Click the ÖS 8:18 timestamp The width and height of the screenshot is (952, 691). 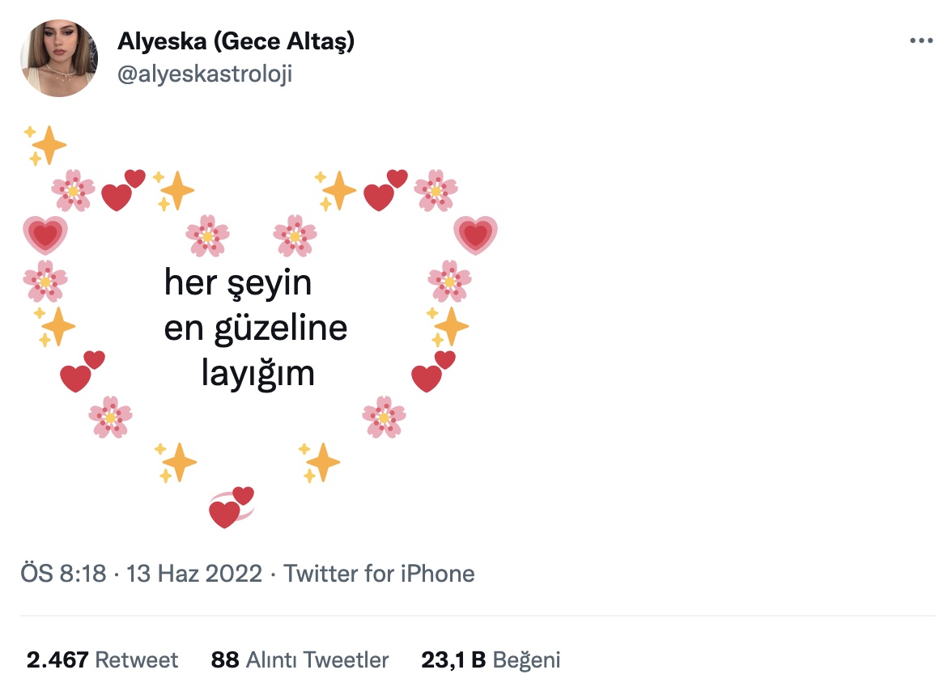[63, 574]
